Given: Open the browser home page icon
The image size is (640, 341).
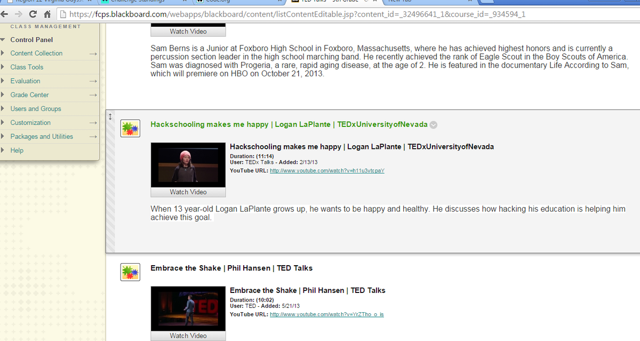Looking at the screenshot, I should pos(47,14).
